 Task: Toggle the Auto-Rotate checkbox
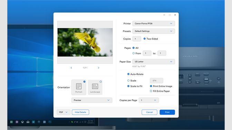(128, 74)
